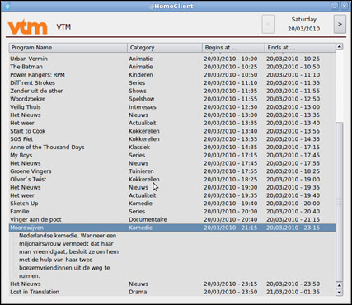
Task: Select the Start to Cook row
Action: point(172,131)
